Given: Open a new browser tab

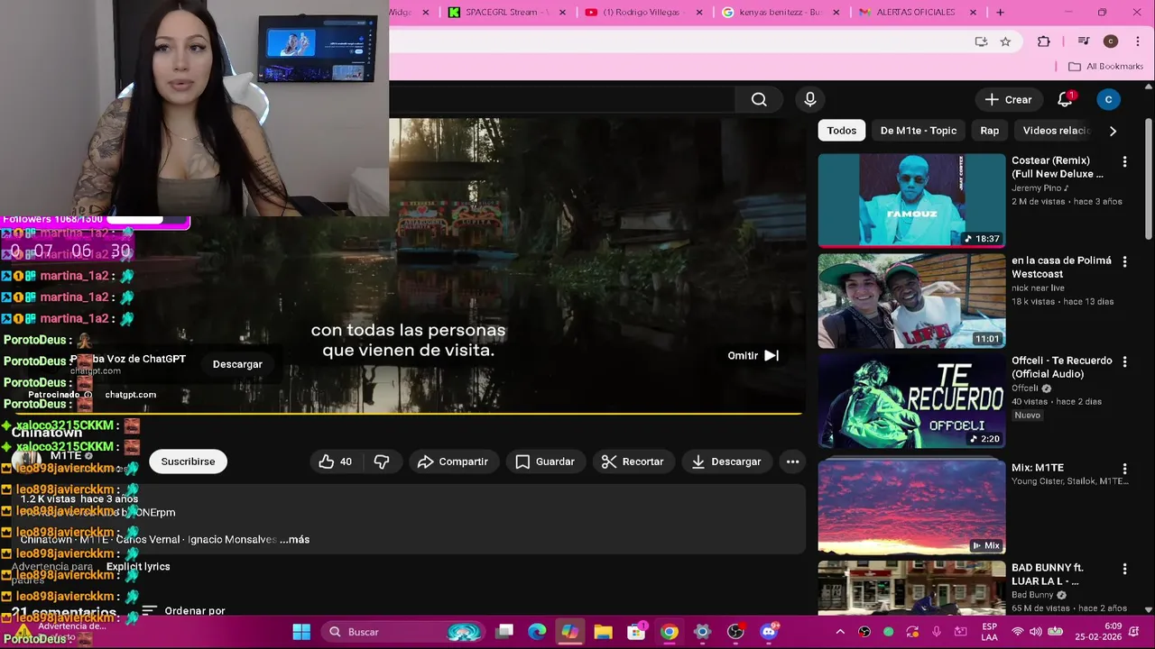Looking at the screenshot, I should [x=1000, y=13].
